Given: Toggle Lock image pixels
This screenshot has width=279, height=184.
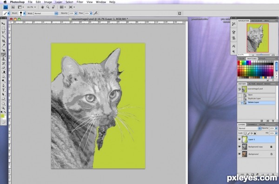Looking at the screenshot, I should [249, 133].
